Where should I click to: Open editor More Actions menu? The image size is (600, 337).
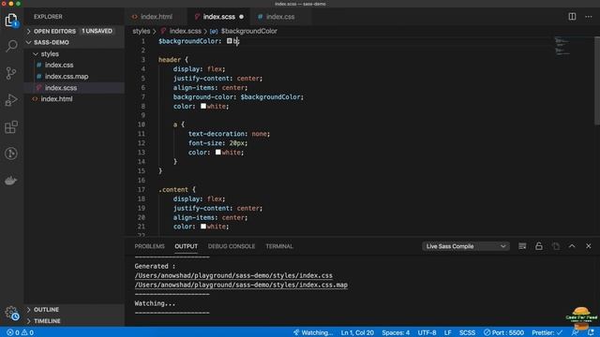pos(589,17)
